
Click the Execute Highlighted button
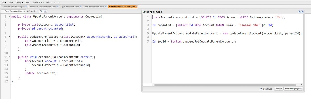(x=293, y=89)
